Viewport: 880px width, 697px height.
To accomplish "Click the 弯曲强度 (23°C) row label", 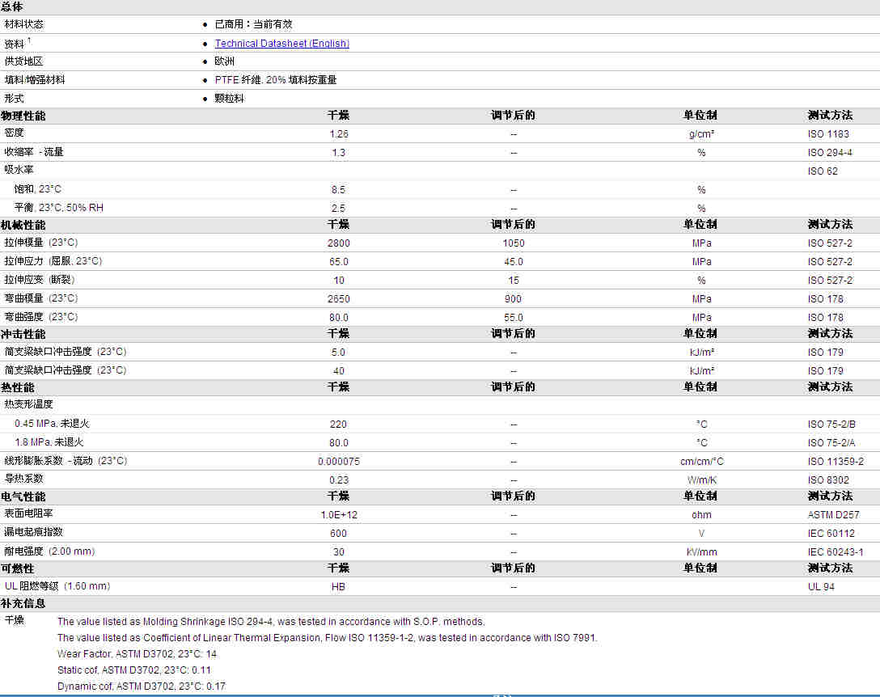I will [x=41, y=316].
